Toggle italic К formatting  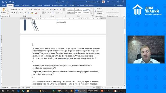coord(15,13)
